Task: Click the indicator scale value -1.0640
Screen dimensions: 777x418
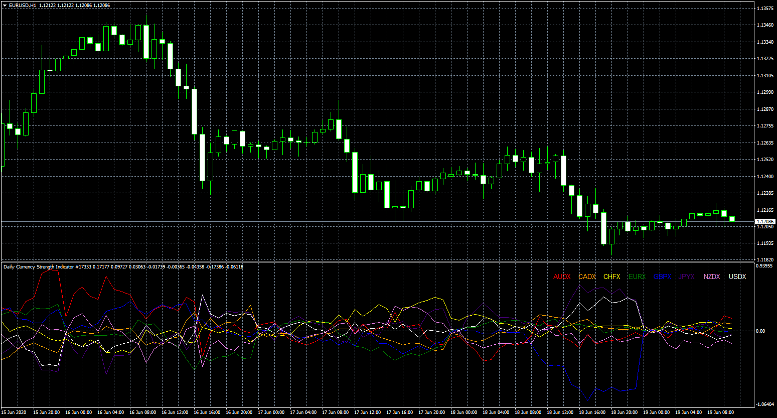Action: (x=765, y=404)
